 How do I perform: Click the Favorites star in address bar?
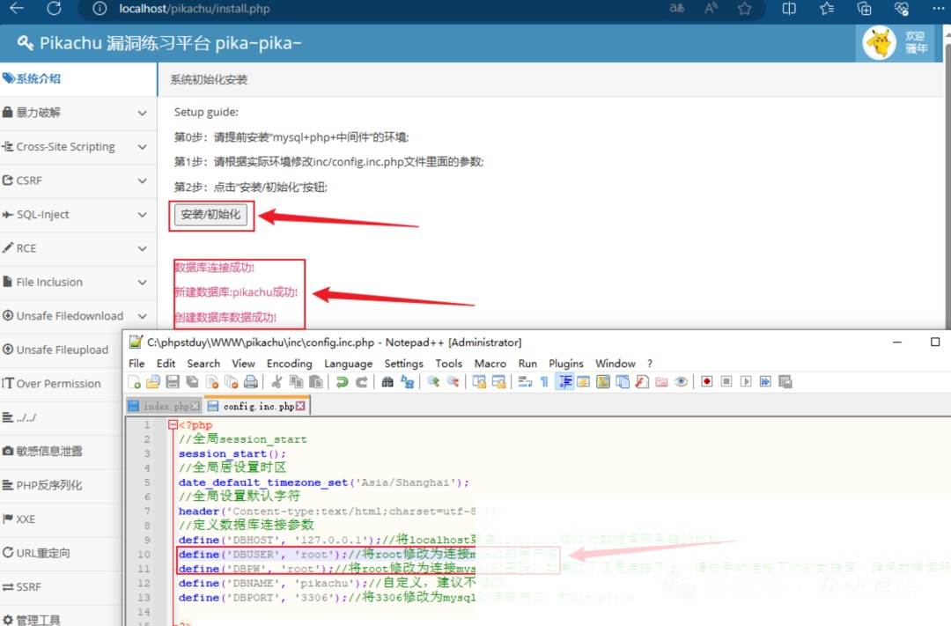(x=745, y=9)
